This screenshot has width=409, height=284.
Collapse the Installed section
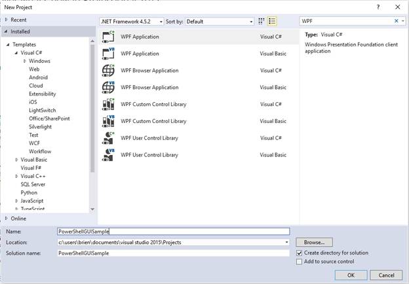pos(7,31)
